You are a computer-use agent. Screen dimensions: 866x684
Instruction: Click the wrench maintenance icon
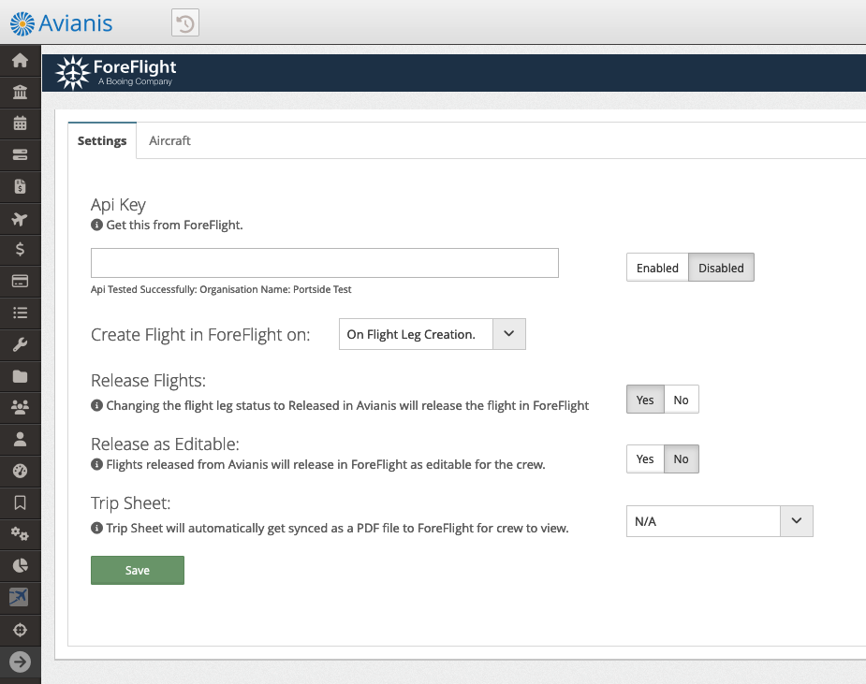pos(20,344)
